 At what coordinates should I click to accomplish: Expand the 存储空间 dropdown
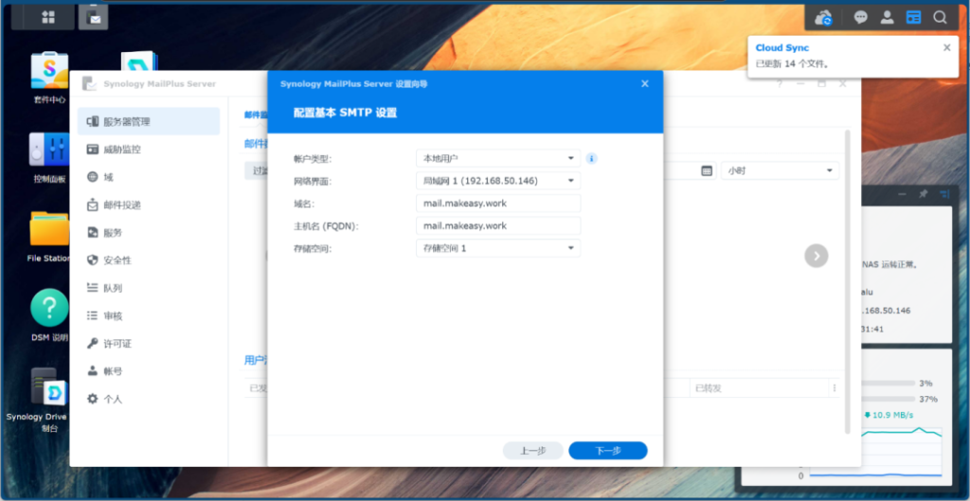(498, 248)
